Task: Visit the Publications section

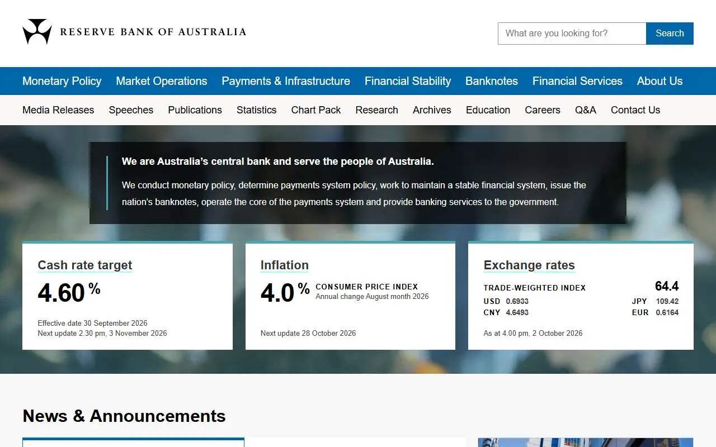Action: [x=195, y=110]
